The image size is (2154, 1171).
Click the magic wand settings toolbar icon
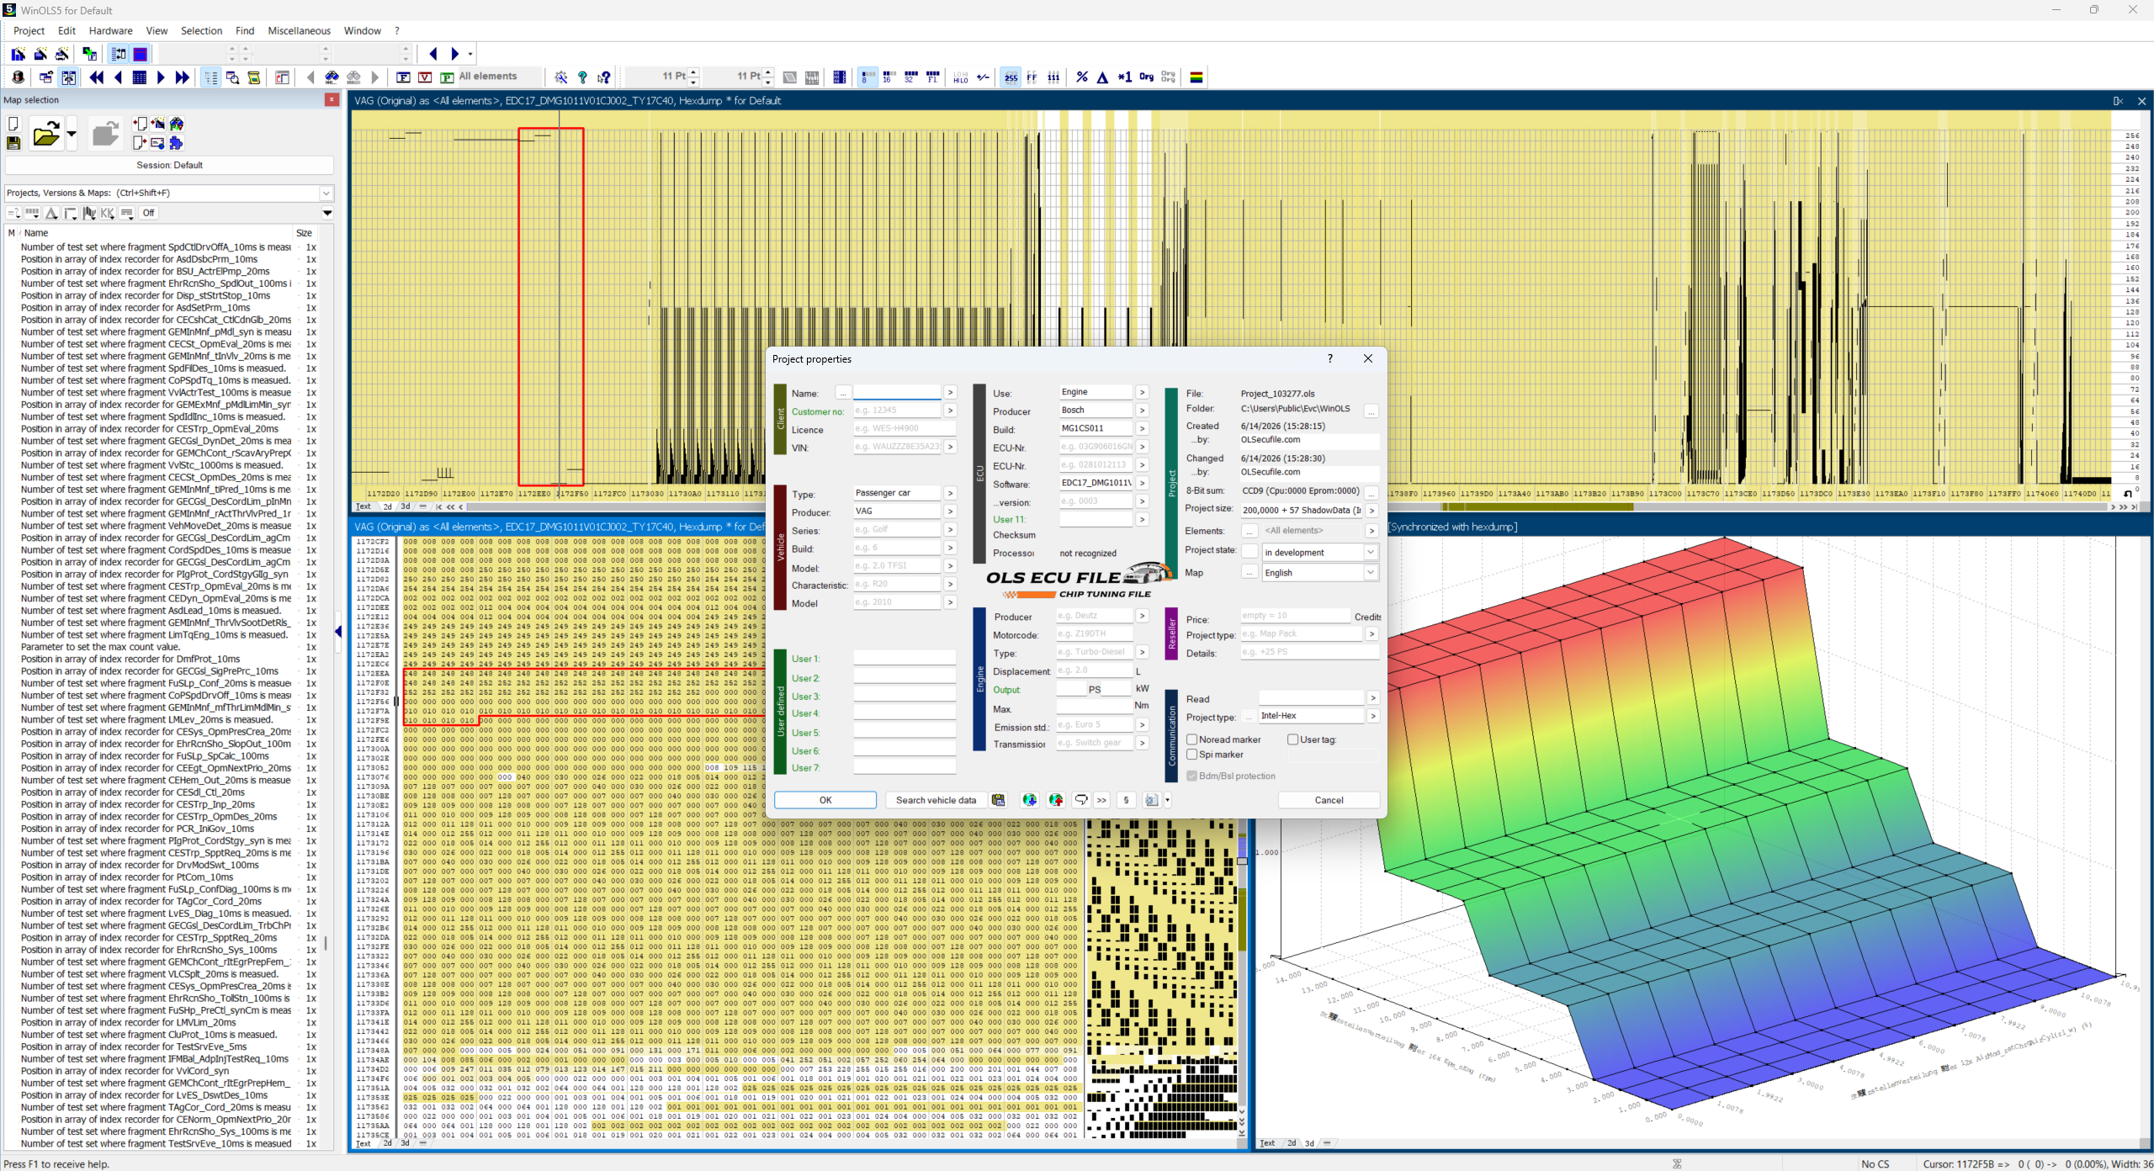[x=561, y=77]
